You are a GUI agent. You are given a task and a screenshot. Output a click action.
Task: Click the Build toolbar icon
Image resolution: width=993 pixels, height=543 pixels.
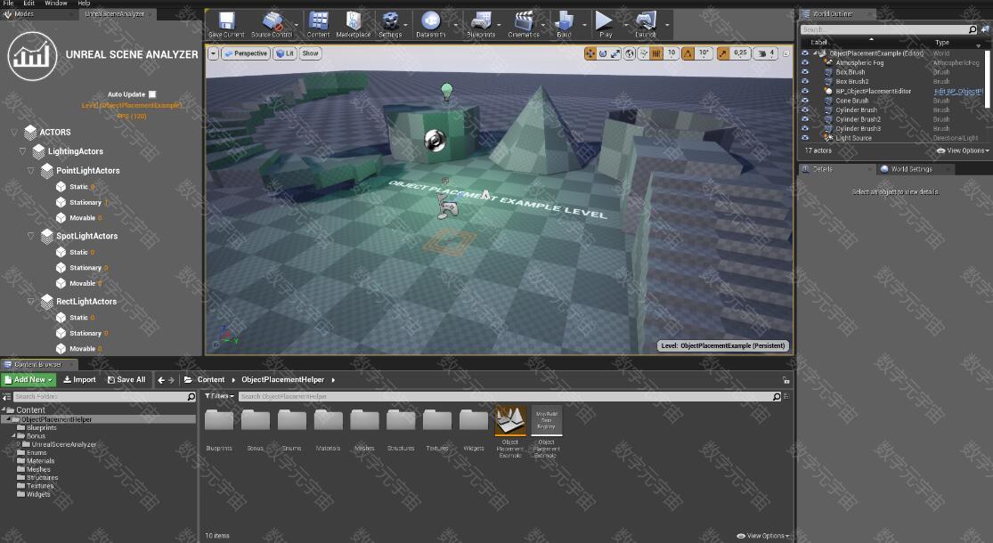[x=564, y=22]
